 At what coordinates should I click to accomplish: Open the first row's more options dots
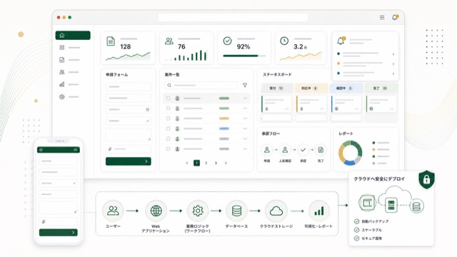pos(245,99)
